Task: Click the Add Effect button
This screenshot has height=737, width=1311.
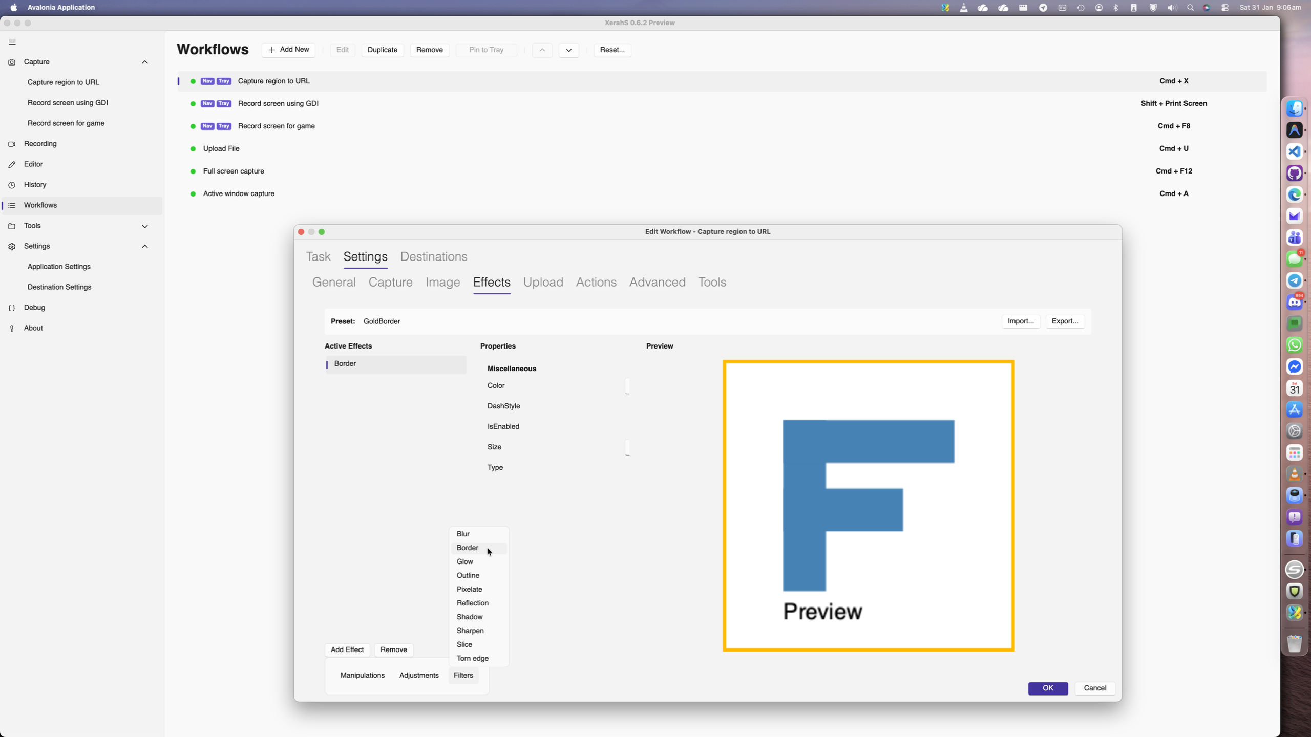Action: point(347,649)
